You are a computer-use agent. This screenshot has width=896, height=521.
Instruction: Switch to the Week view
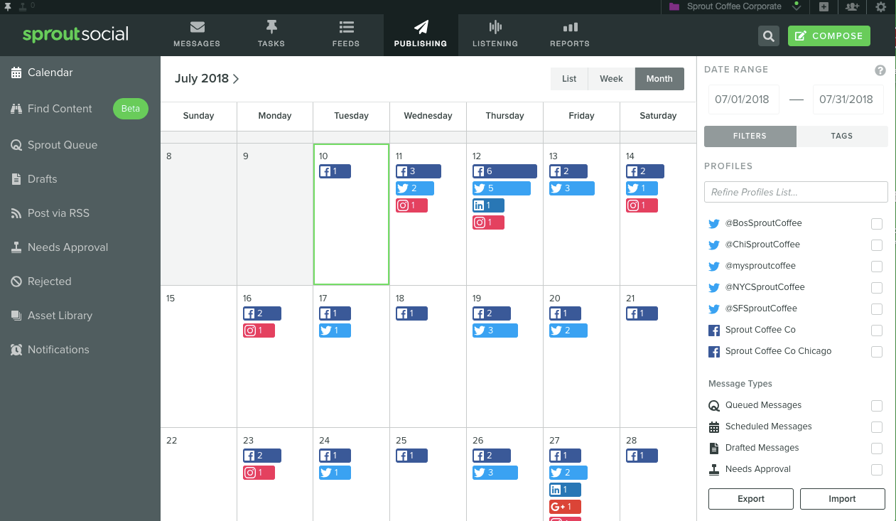[x=611, y=79]
